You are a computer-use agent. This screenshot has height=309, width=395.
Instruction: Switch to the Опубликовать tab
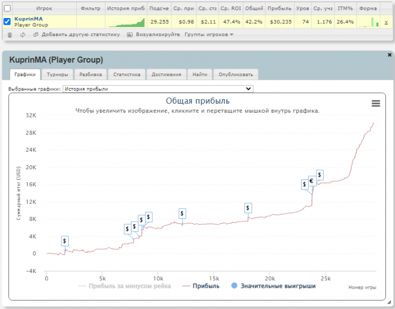pos(236,74)
